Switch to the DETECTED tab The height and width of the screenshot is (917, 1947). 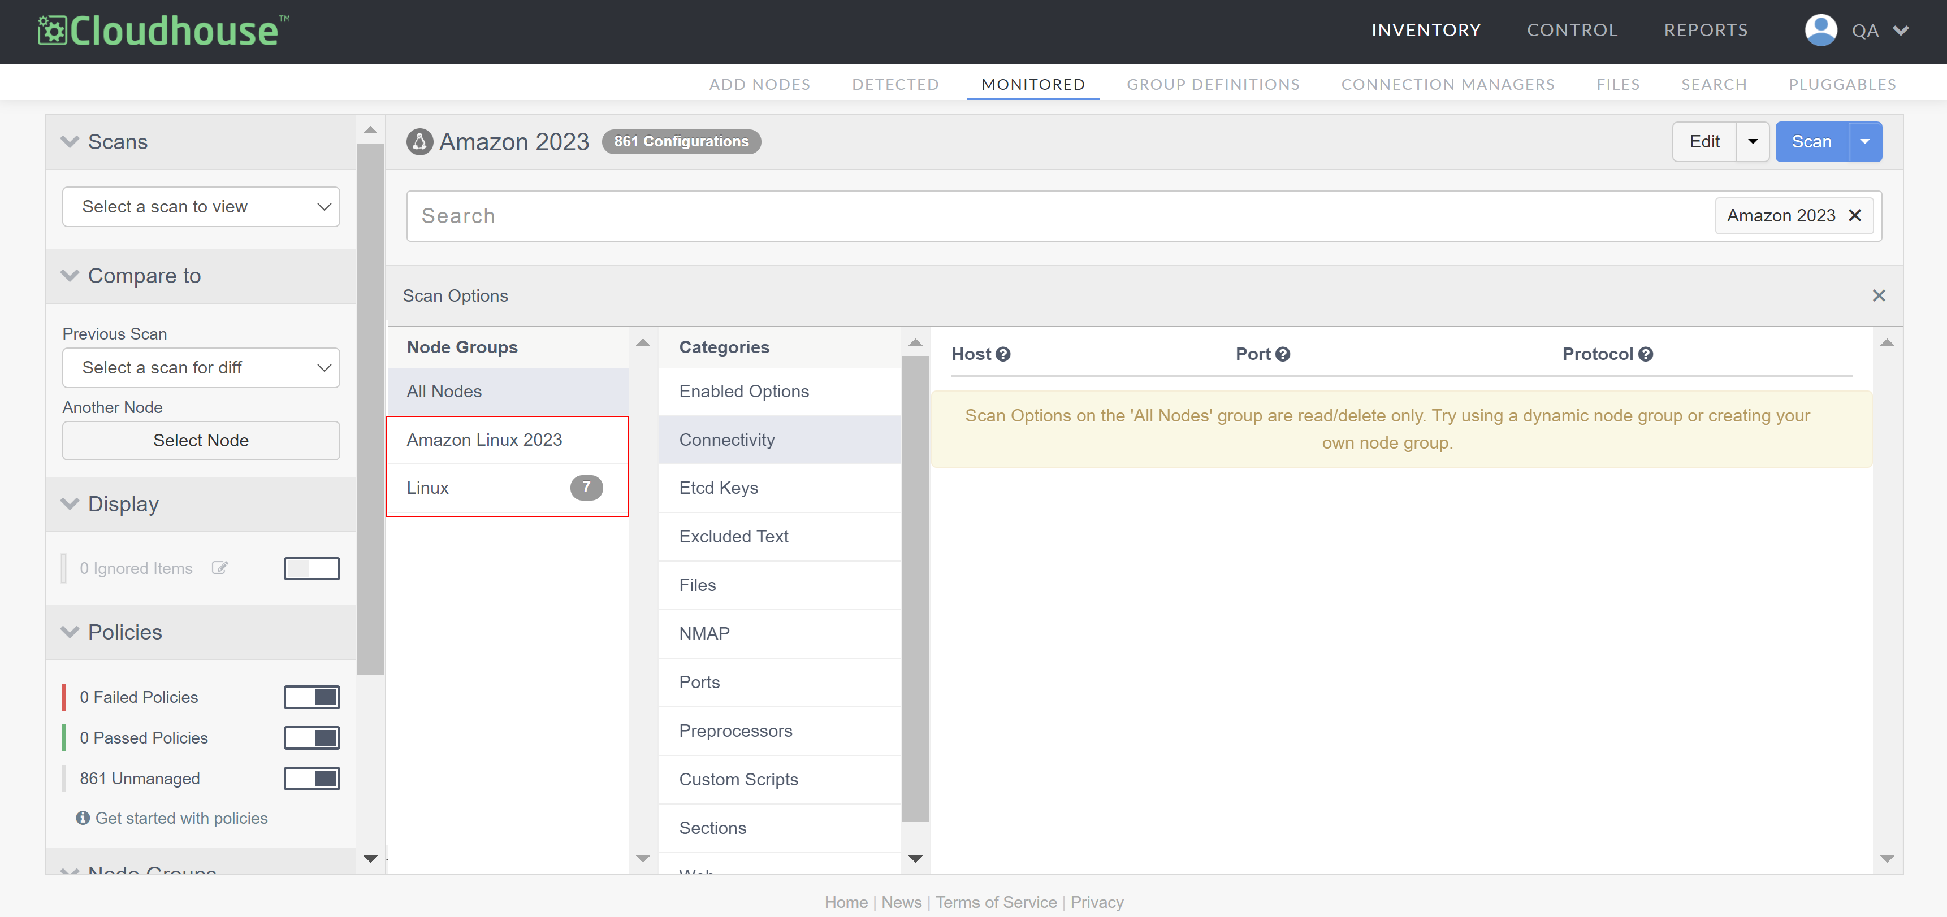pos(895,84)
